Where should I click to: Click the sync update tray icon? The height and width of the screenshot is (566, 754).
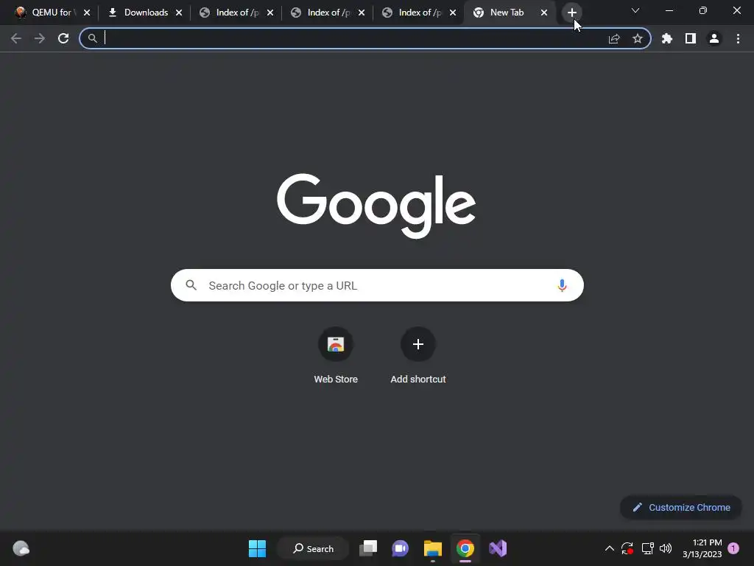pos(627,548)
